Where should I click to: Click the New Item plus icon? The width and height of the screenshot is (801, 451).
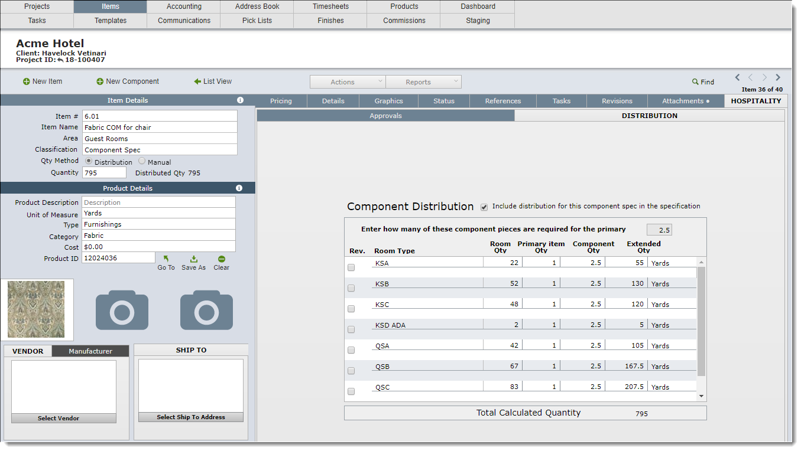26,81
